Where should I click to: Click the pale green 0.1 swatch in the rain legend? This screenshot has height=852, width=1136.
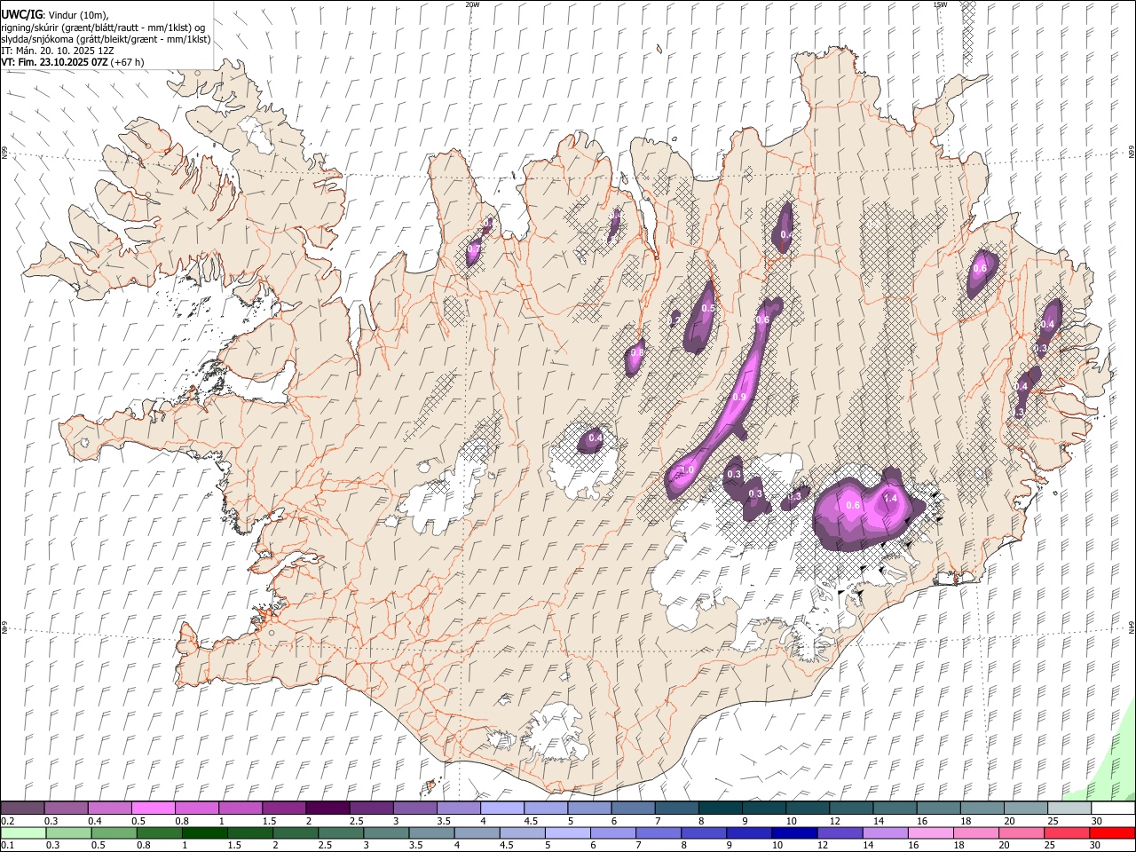pyautogui.click(x=23, y=833)
